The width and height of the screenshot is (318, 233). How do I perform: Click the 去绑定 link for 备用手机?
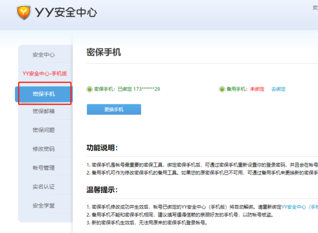click(278, 89)
